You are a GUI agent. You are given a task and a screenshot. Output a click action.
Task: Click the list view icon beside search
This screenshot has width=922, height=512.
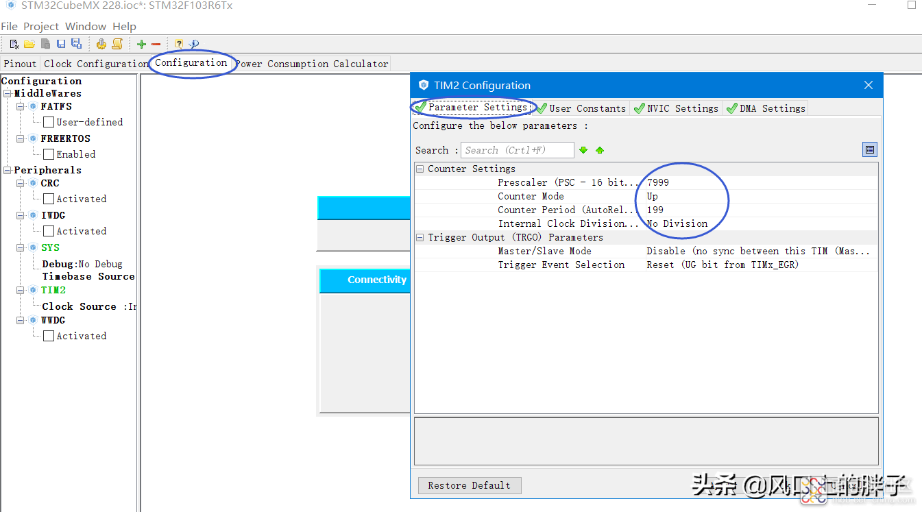pos(870,149)
